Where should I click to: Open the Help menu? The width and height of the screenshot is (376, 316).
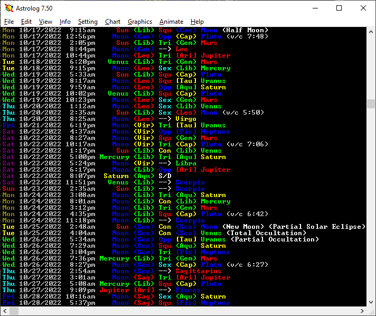(x=197, y=22)
